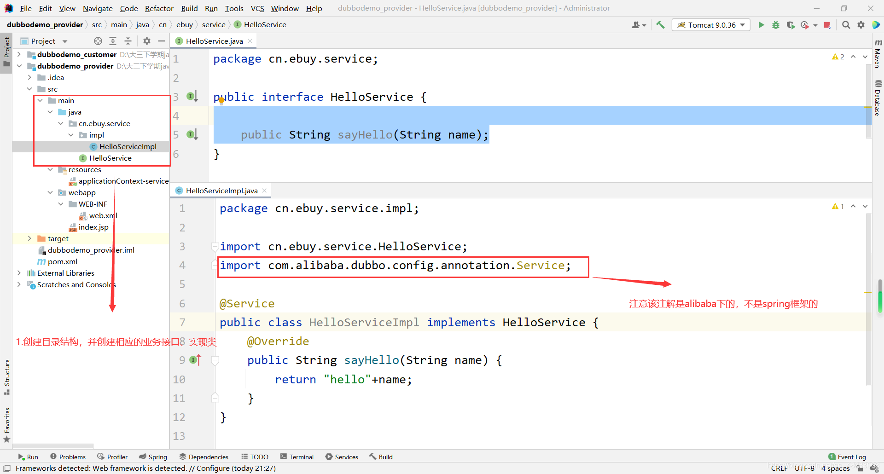Open the Maven tool window
This screenshot has width=884, height=474.
click(x=878, y=53)
